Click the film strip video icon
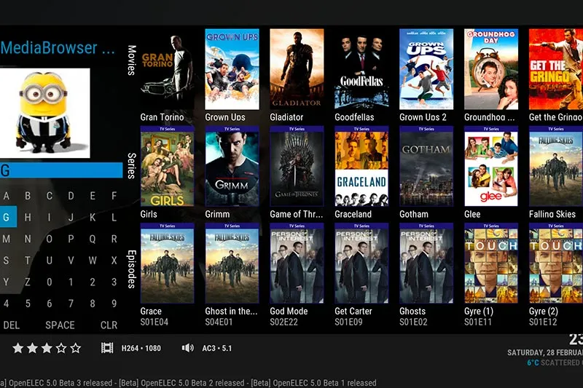Image resolution: width=583 pixels, height=388 pixels. click(x=107, y=348)
